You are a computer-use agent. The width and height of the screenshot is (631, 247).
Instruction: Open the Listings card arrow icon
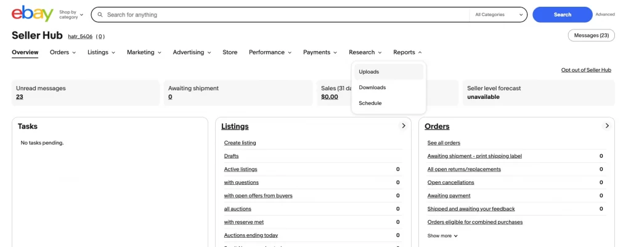[403, 126]
